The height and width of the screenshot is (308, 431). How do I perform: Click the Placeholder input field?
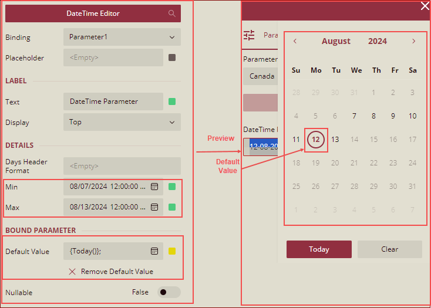point(113,57)
